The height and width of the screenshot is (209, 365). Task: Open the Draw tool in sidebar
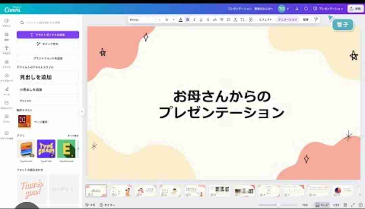pyautogui.click(x=6, y=91)
